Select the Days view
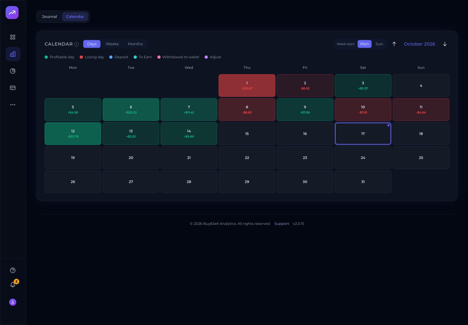 (92, 44)
